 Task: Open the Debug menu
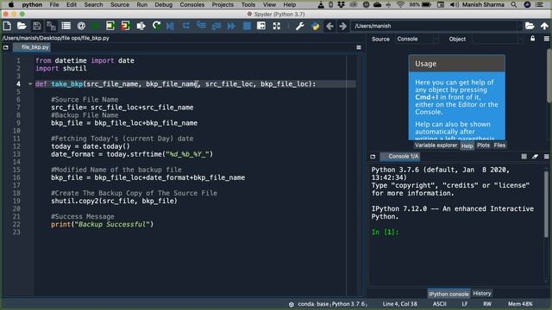pyautogui.click(x=164, y=4)
